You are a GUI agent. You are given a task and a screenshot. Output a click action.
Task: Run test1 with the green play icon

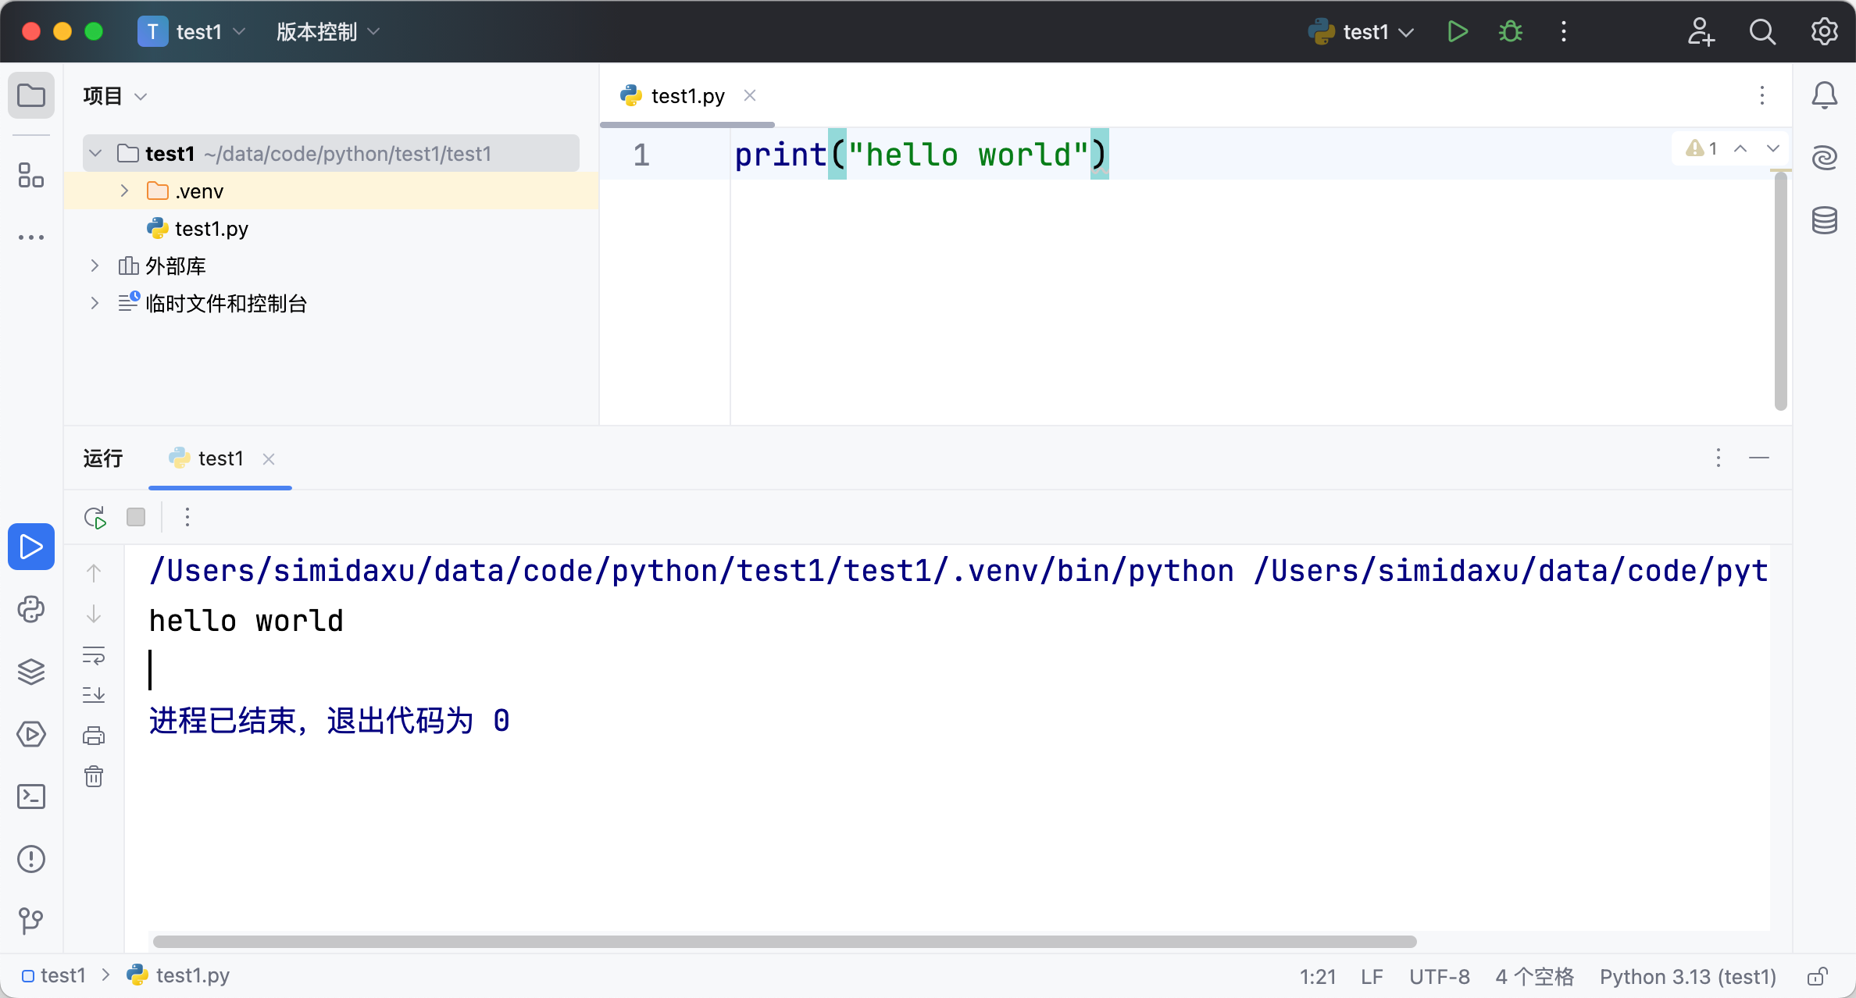[x=1458, y=32]
